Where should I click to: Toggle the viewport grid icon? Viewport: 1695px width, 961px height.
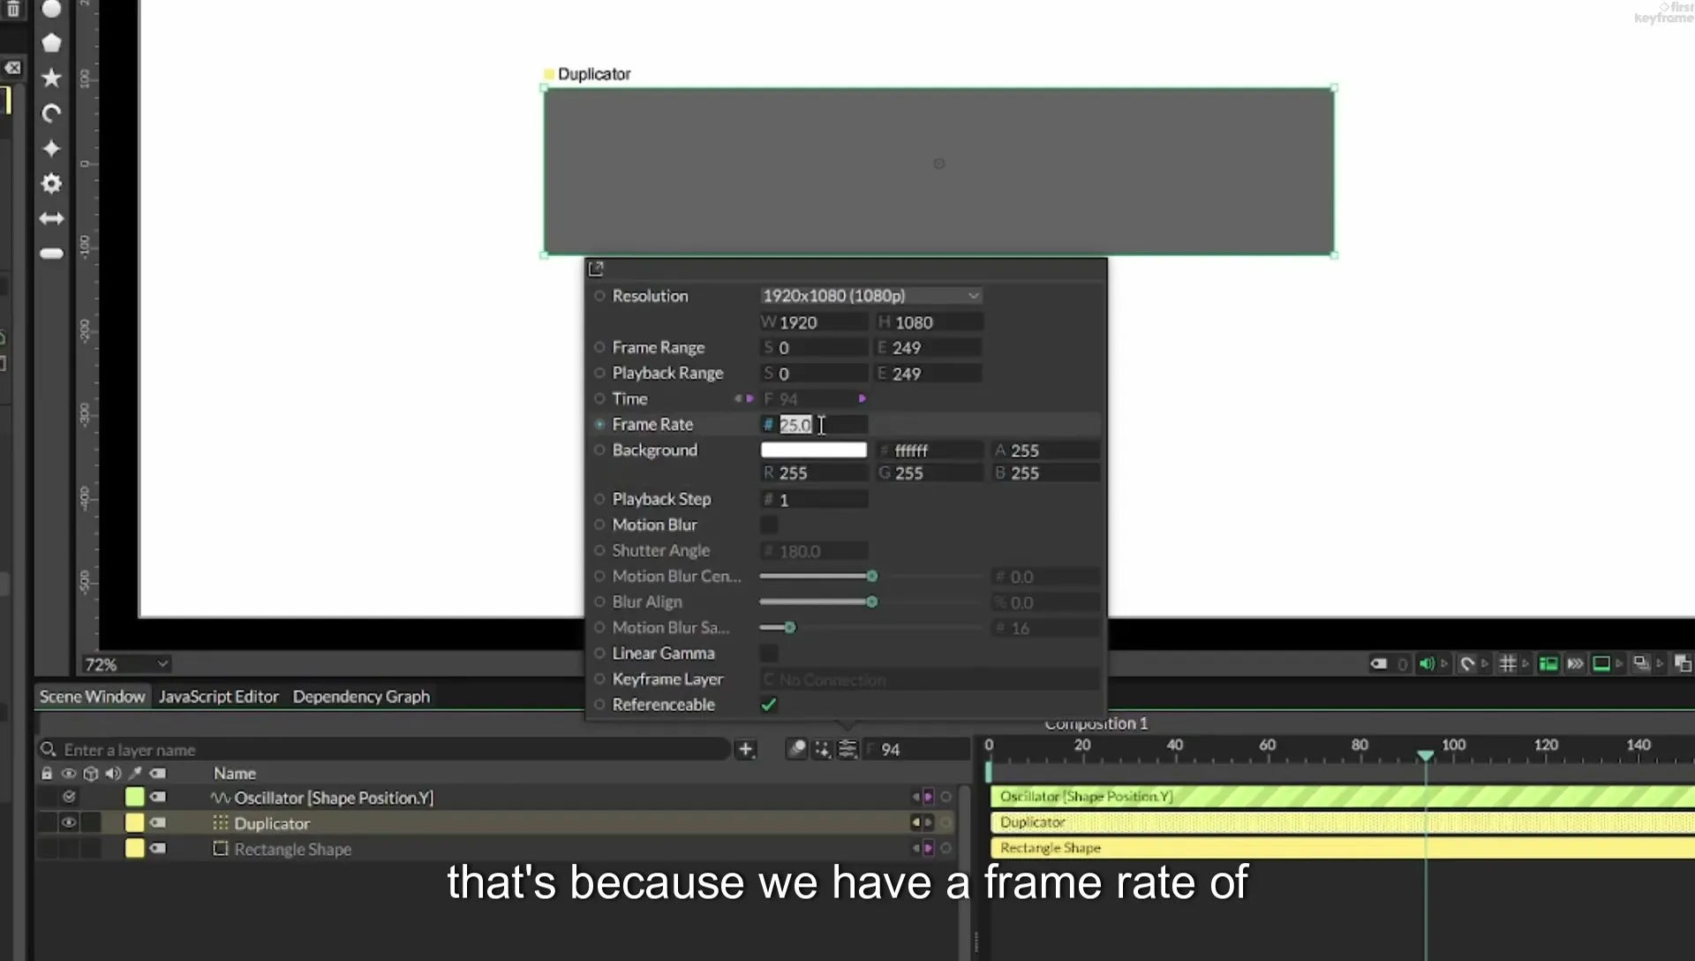[1508, 664]
